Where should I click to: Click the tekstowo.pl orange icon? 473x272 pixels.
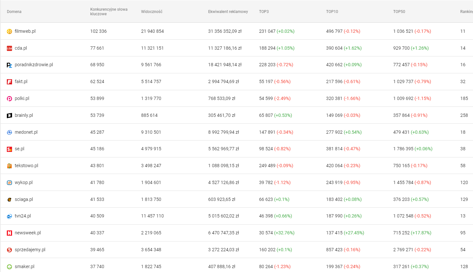(x=9, y=166)
